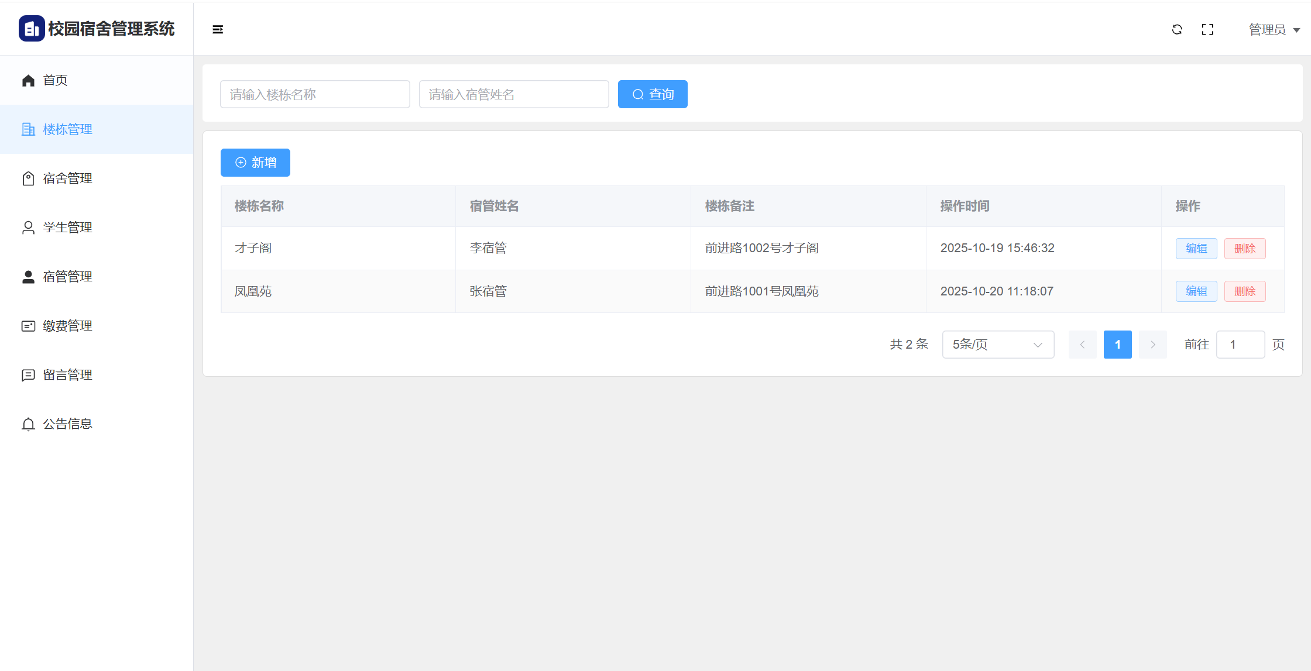Focus the 请输入楼栋名称 input field
1311x671 pixels.
tap(315, 94)
